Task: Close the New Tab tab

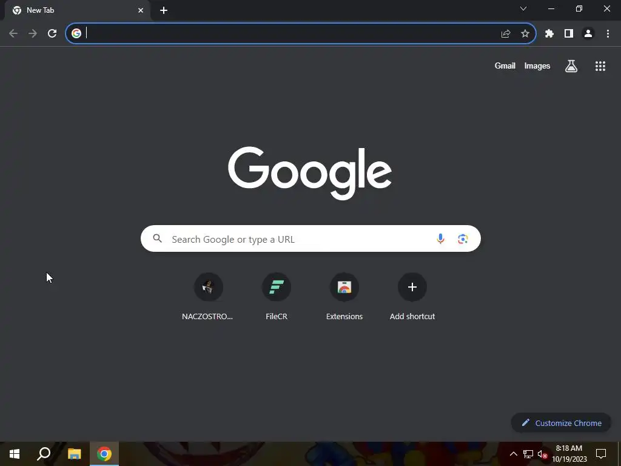Action: (x=141, y=10)
